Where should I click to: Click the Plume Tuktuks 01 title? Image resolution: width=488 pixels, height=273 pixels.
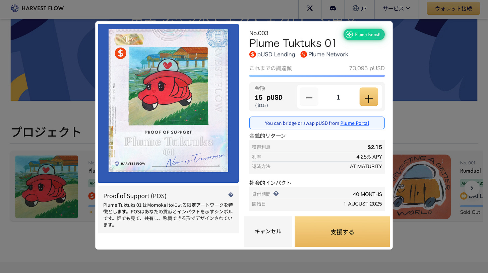pyautogui.click(x=293, y=43)
